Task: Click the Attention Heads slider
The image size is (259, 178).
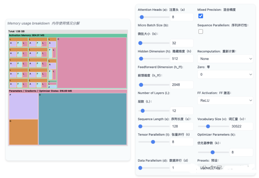Action: [154, 17]
